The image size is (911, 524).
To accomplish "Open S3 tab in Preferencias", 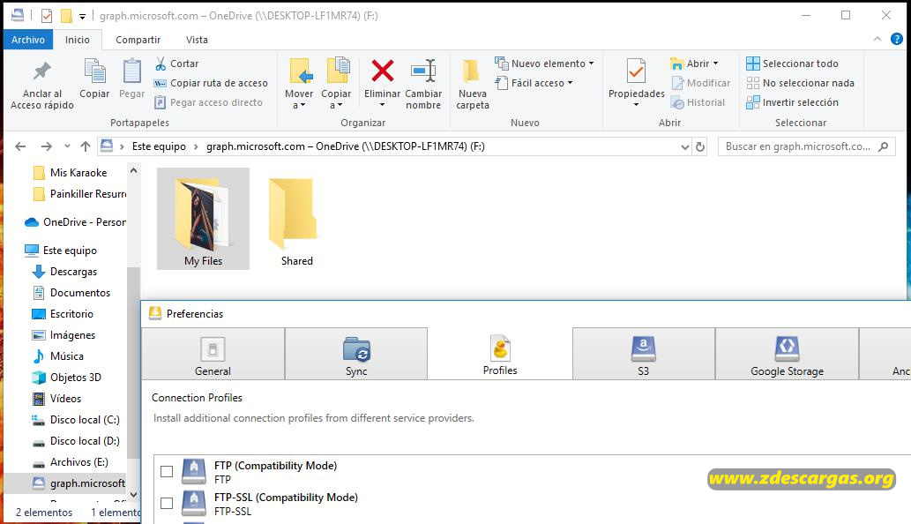I will coord(643,354).
